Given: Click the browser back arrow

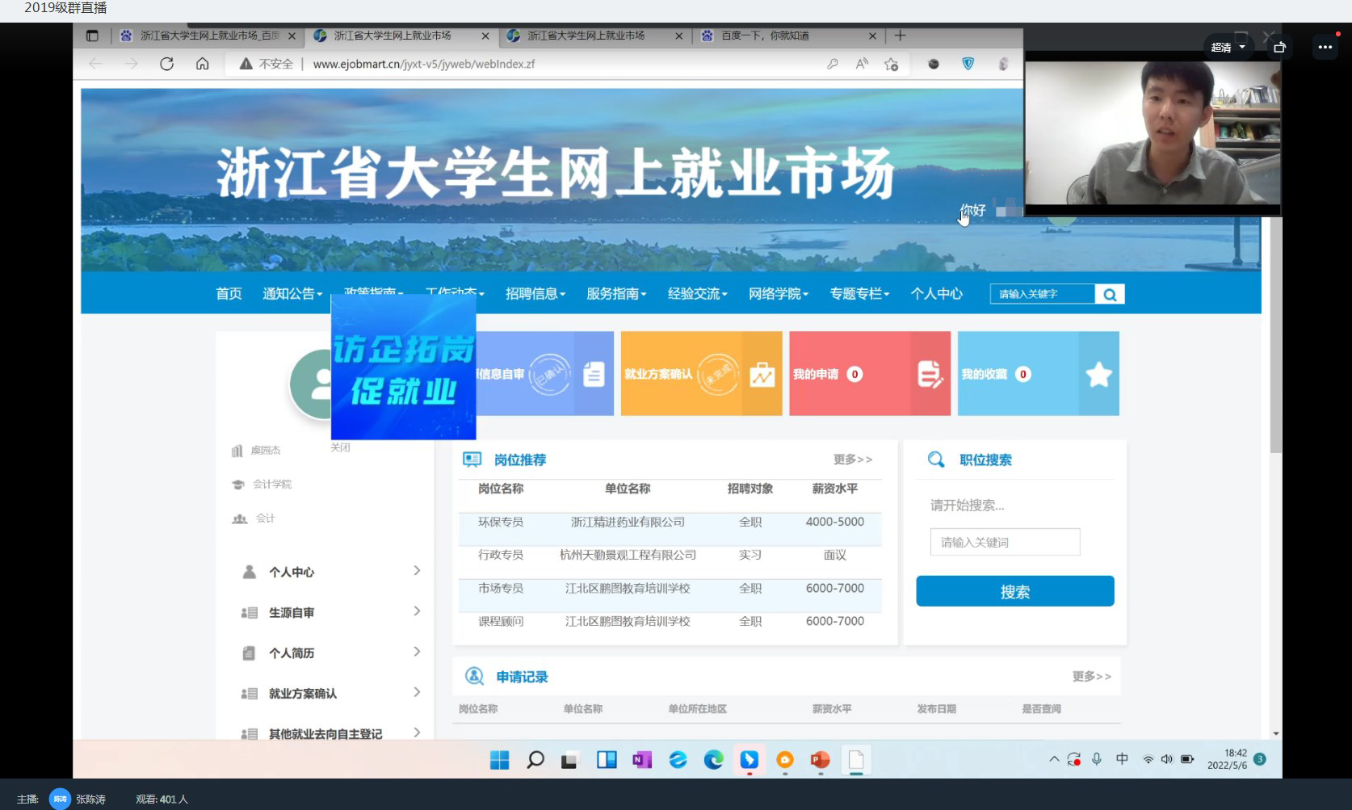Looking at the screenshot, I should (x=95, y=64).
